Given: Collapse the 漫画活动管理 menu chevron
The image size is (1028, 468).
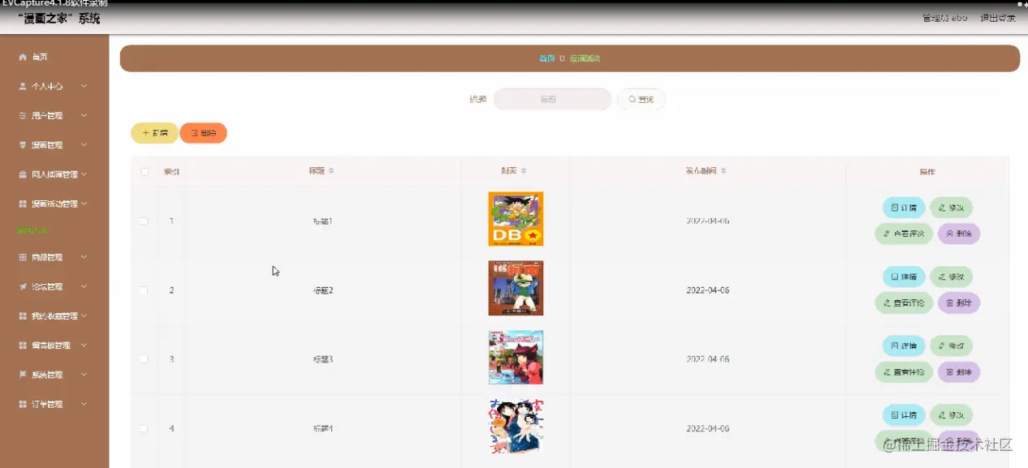Looking at the screenshot, I should [x=84, y=204].
